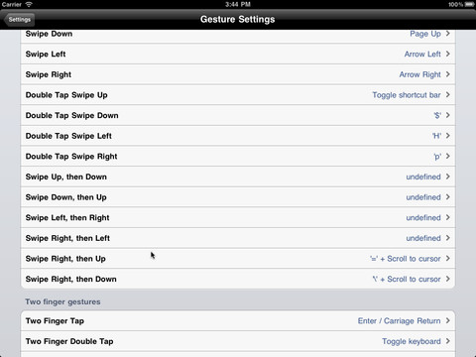Tap chevron beside Toggle keyboard
This screenshot has width=476, height=357.
pos(447,341)
